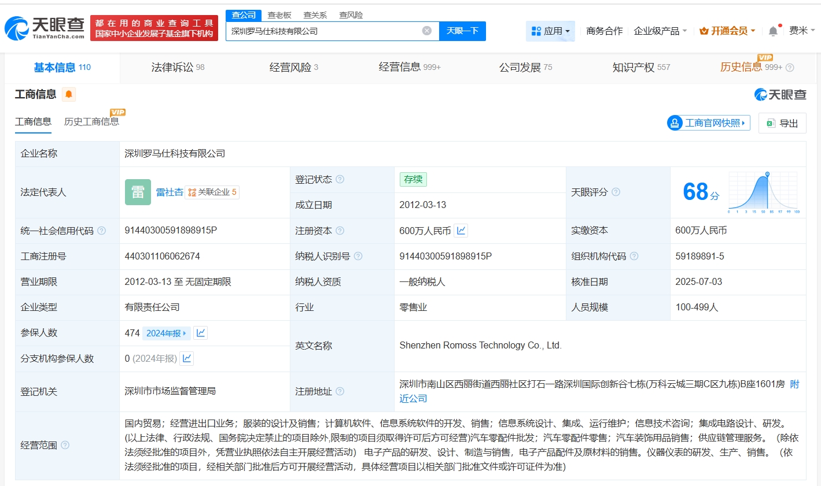The height and width of the screenshot is (486, 821).
Task: Switch to the 法律诉讼 tab
Action: (178, 68)
